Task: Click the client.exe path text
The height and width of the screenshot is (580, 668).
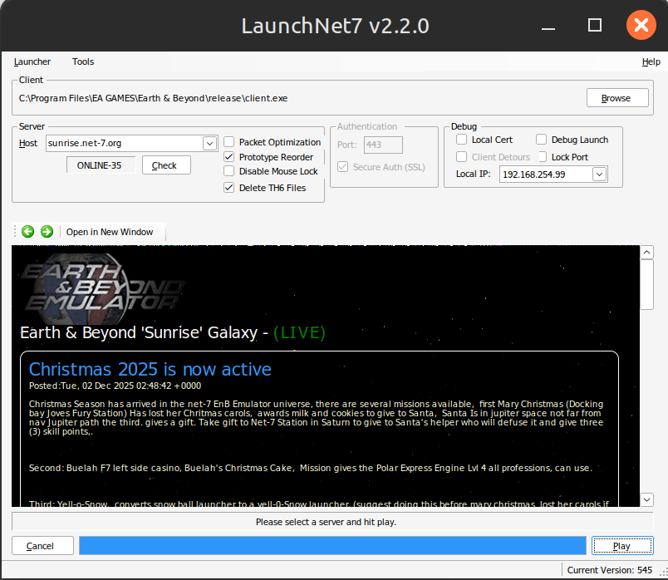Action: 153,98
